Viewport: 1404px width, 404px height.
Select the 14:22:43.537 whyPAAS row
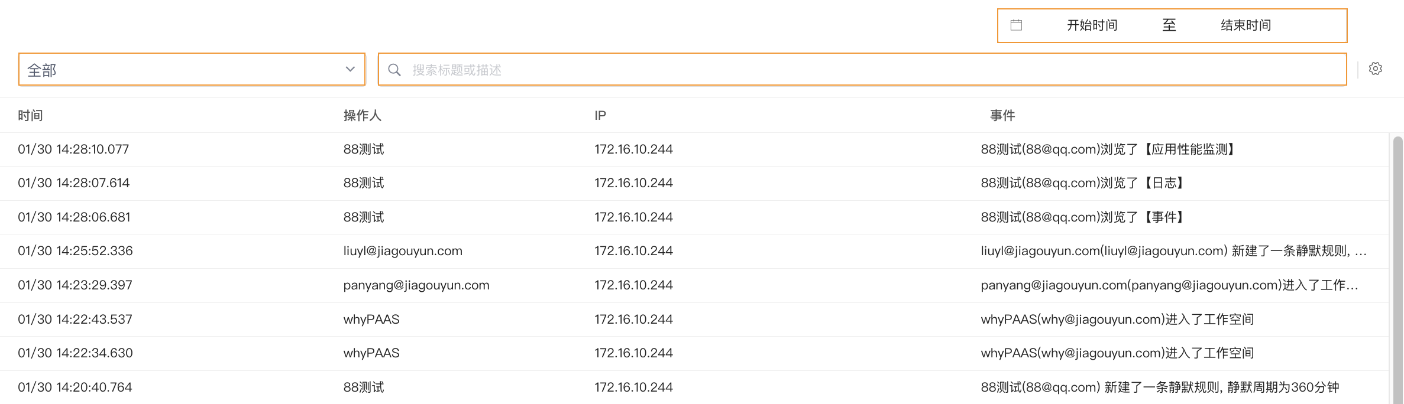694,320
